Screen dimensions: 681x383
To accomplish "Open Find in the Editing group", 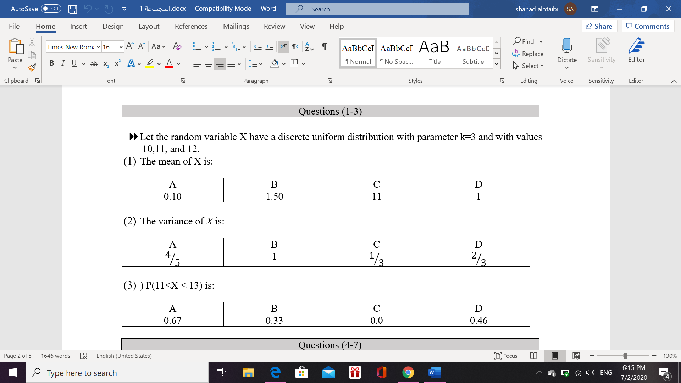I will tap(526, 41).
